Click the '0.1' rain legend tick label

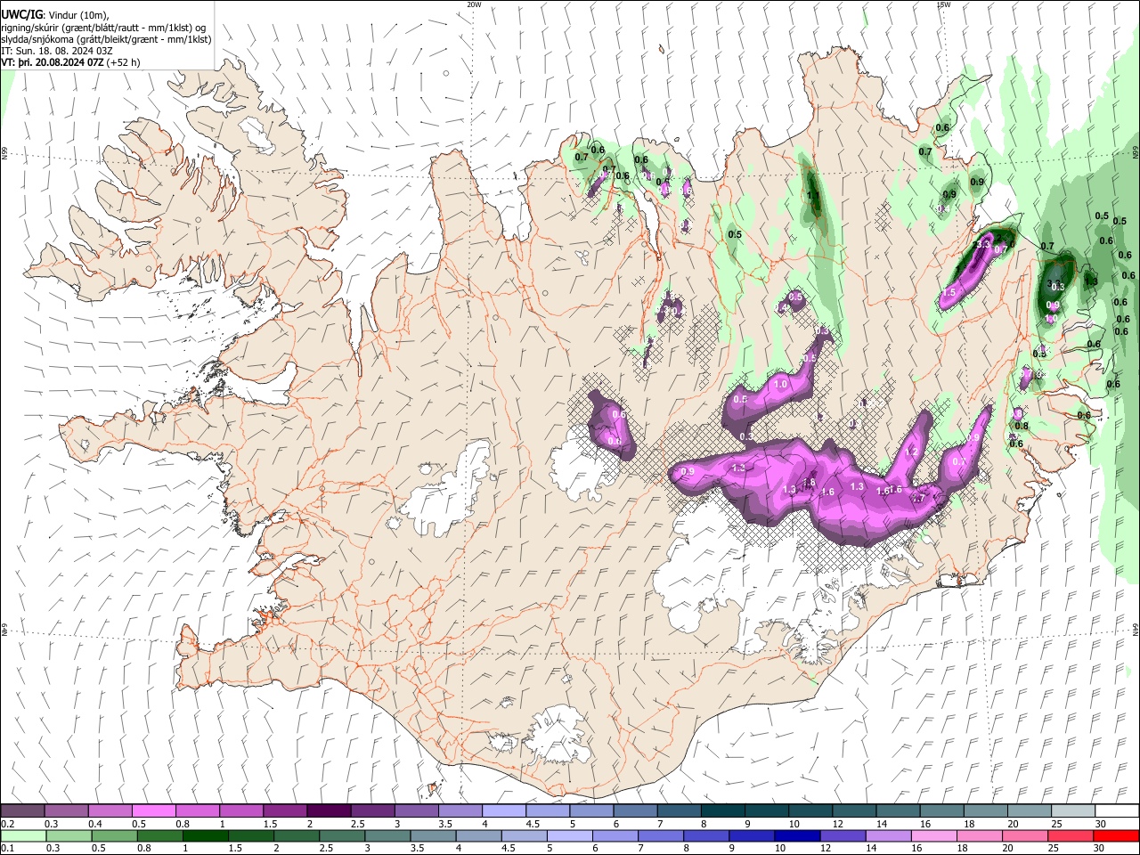(7, 849)
